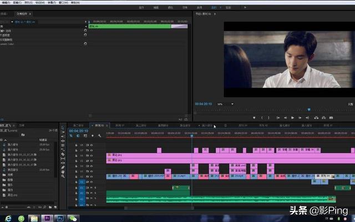Click Mark In in Program monitor
This screenshot has width=355, height=222.
coord(262,118)
